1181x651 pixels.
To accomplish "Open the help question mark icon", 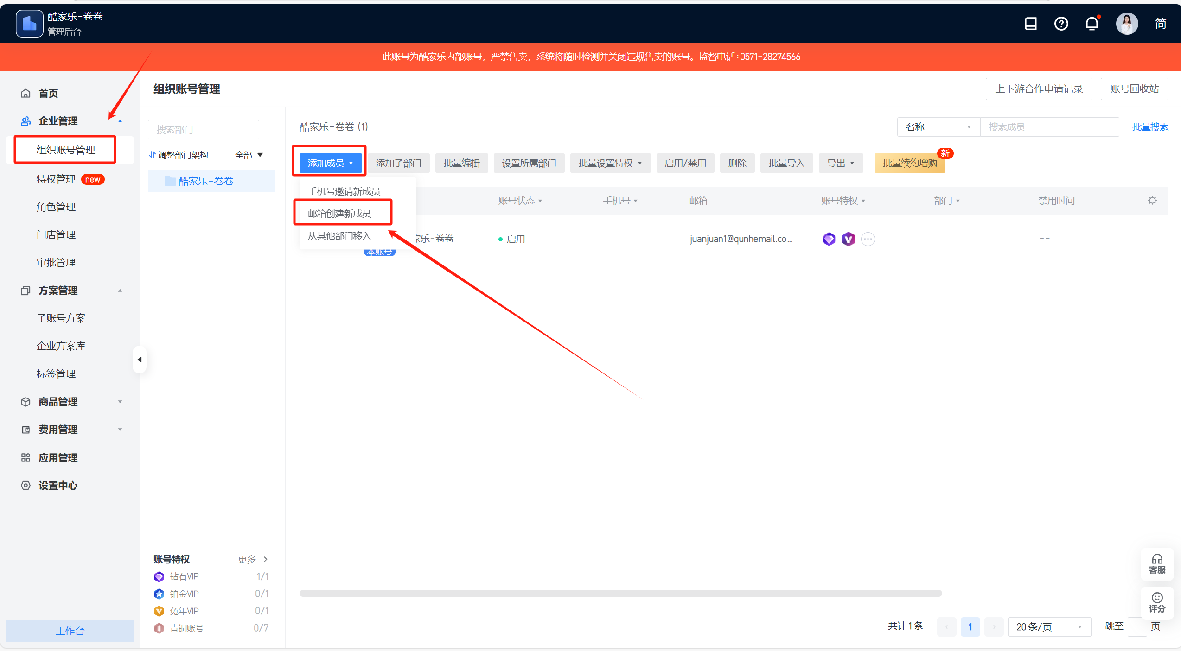I will (1061, 24).
